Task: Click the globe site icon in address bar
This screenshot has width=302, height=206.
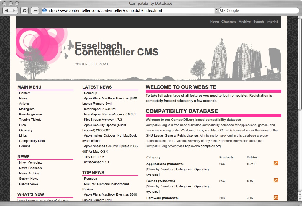Action: (x=45, y=10)
